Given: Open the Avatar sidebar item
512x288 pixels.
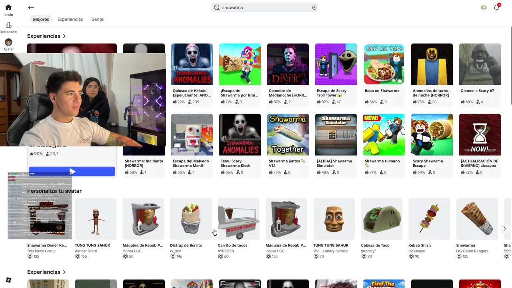Looking at the screenshot, I should point(8,45).
